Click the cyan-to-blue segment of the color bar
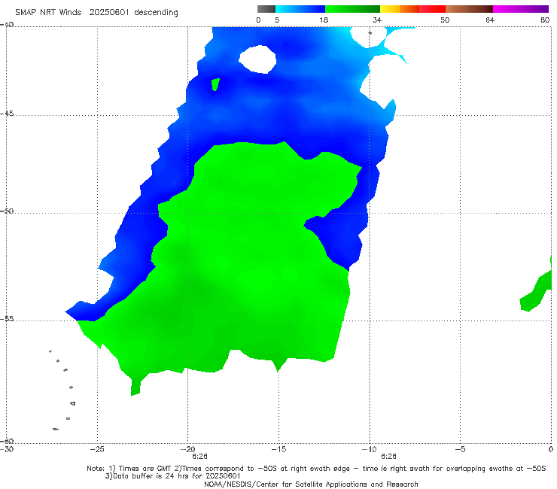This screenshot has height=489, width=557. [300, 9]
